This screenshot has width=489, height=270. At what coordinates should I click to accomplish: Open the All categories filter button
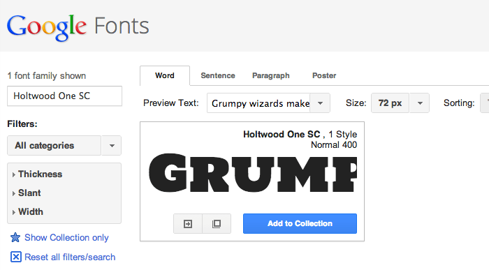pyautogui.click(x=54, y=145)
